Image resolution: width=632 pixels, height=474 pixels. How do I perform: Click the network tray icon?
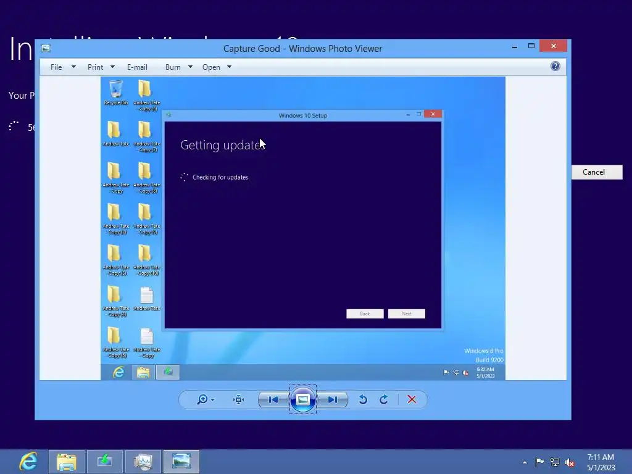[555, 462]
